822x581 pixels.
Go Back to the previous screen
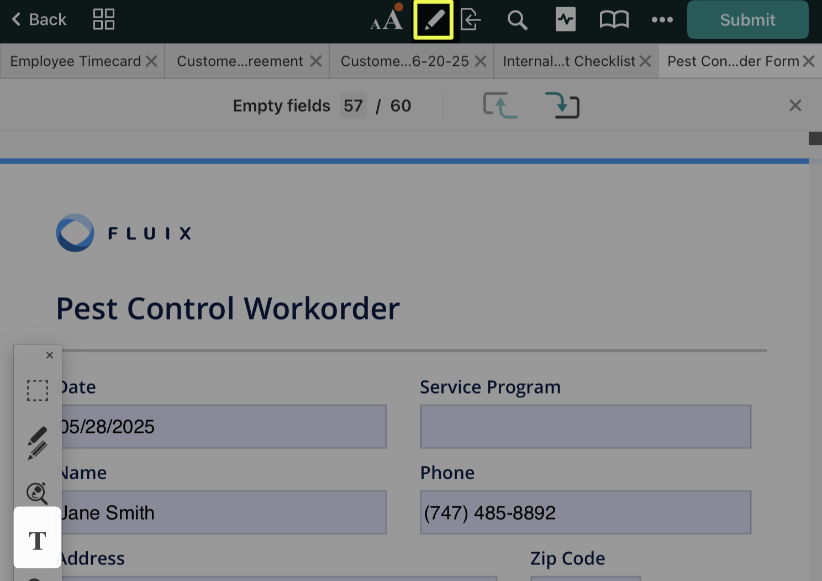(x=39, y=20)
